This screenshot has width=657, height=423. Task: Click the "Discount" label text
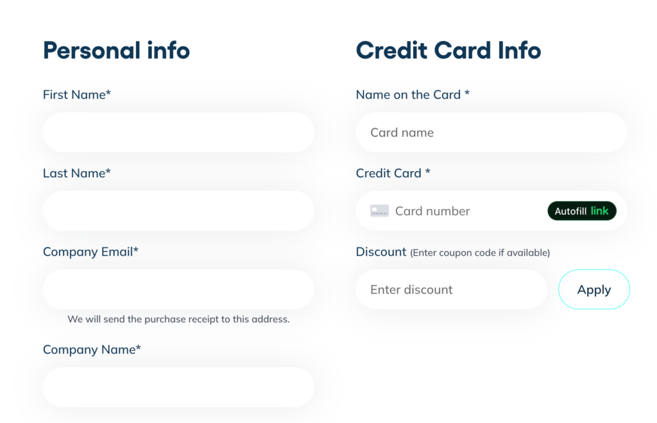[381, 252]
